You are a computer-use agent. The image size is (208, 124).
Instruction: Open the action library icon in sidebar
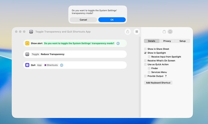(x=164, y=32)
